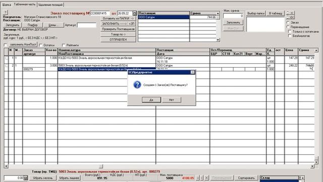Click the ОТПРАВЛЕН button
Image resolution: width=323 pixels, height=182 pixels.
click(x=118, y=39)
